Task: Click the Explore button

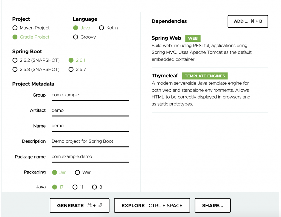Action: (x=152, y=205)
